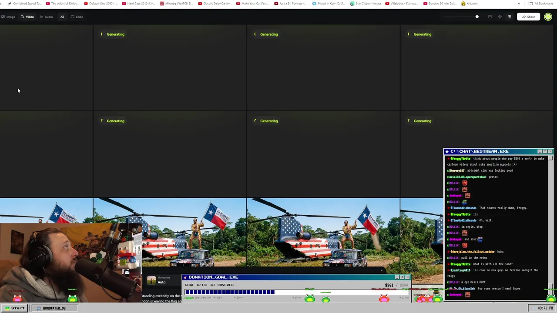
Task: Open the Defqon One 2013 bookmark
Action: coord(101,3)
